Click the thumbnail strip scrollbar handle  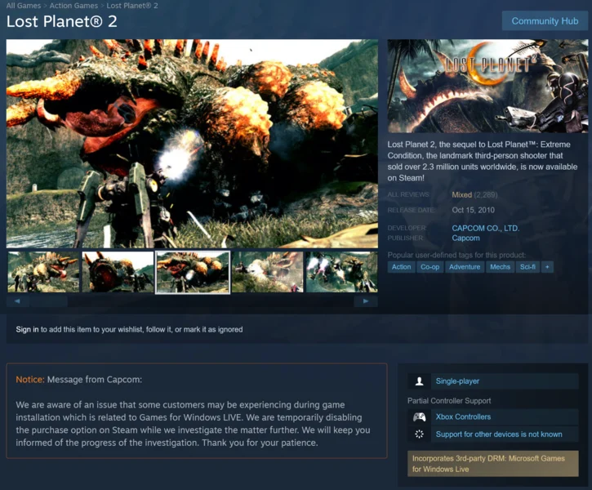point(49,301)
